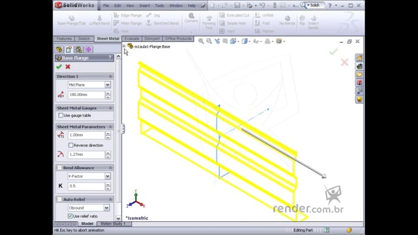Viewport: 418px width, 235px height.
Task: Click the Jog tool
Action: tap(153, 16)
